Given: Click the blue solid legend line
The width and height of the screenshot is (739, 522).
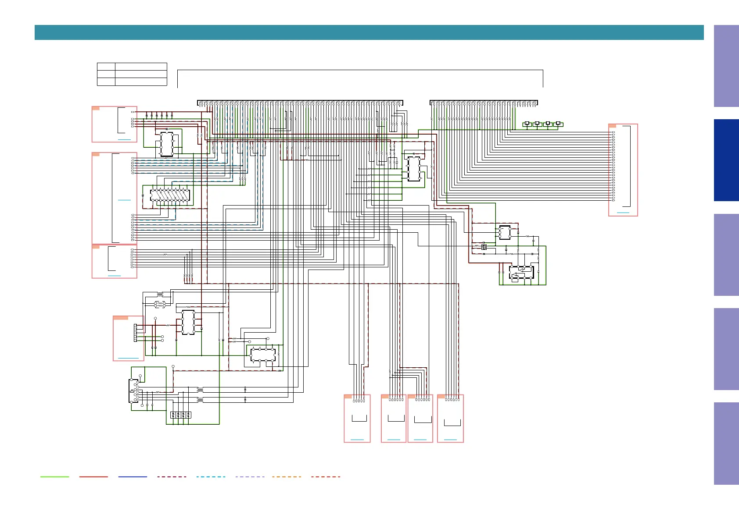Looking at the screenshot, I should (x=133, y=477).
